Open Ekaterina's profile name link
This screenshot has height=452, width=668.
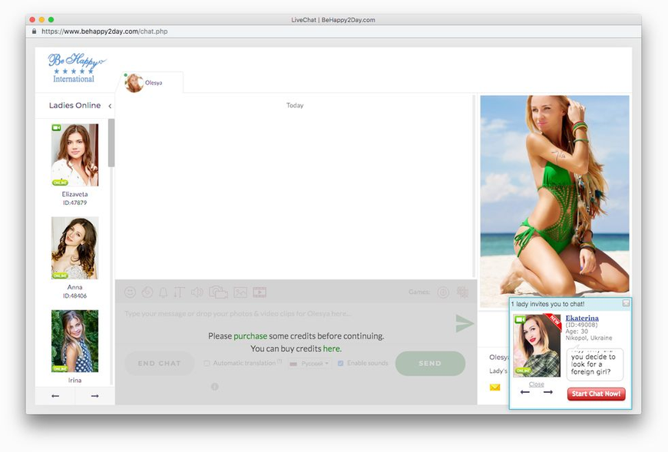point(582,318)
